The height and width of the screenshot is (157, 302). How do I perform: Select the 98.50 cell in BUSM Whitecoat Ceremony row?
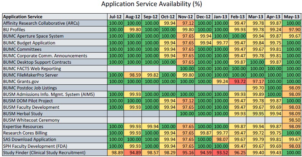tap(292, 120)
